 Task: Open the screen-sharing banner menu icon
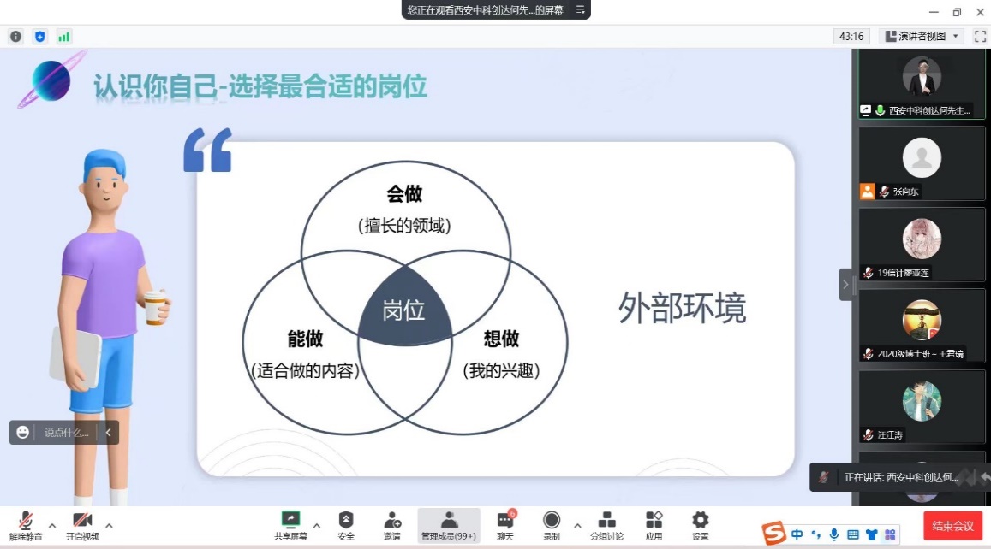coord(580,9)
